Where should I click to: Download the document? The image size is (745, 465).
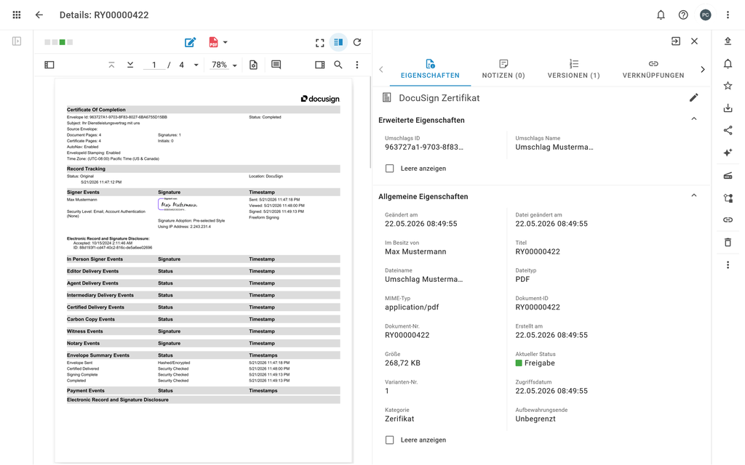[x=728, y=108]
